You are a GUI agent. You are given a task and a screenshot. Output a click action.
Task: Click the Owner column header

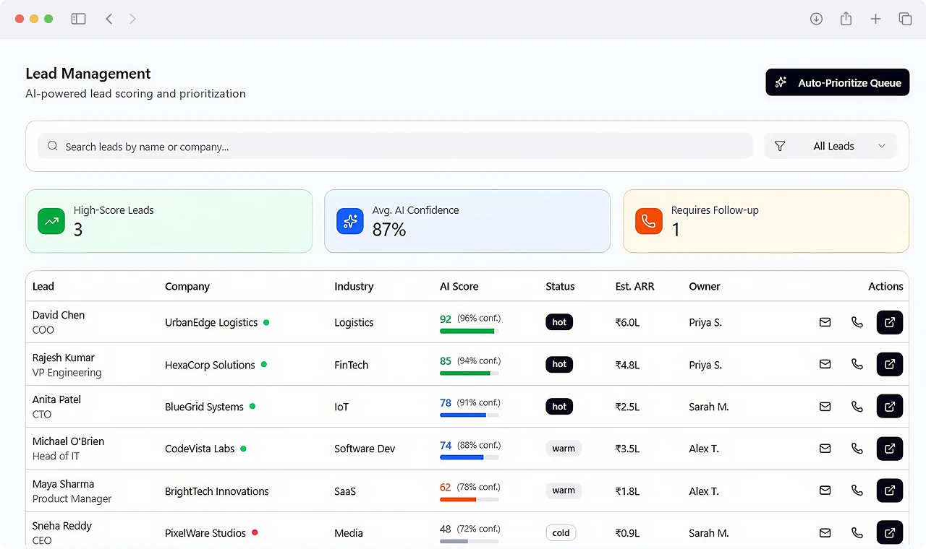(705, 286)
